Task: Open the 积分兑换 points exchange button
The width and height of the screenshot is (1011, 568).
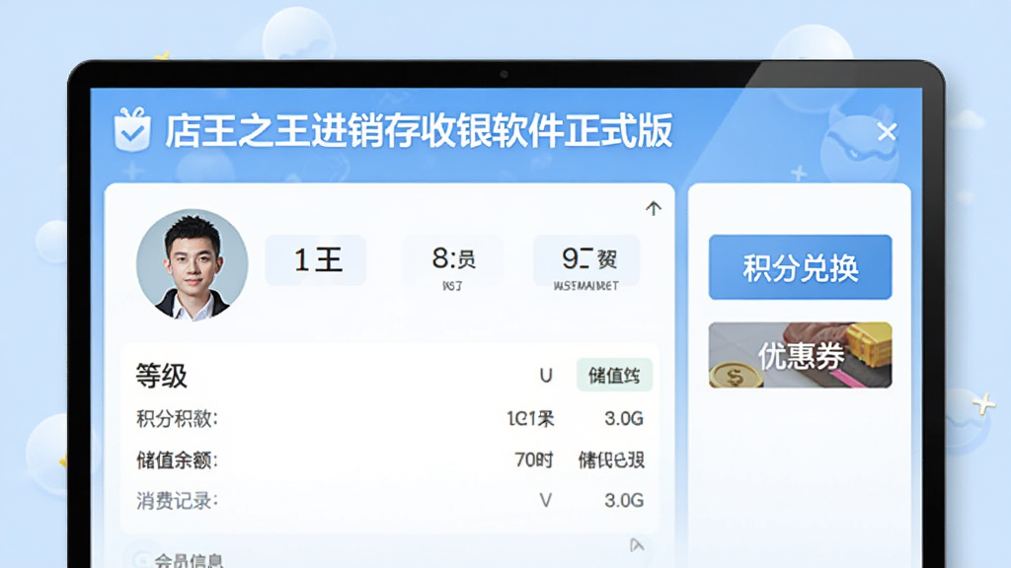Action: coord(800,267)
